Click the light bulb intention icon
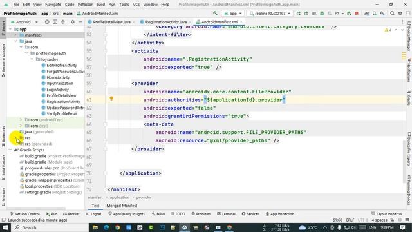Viewport: 412px width, 232px height. click(111, 99)
